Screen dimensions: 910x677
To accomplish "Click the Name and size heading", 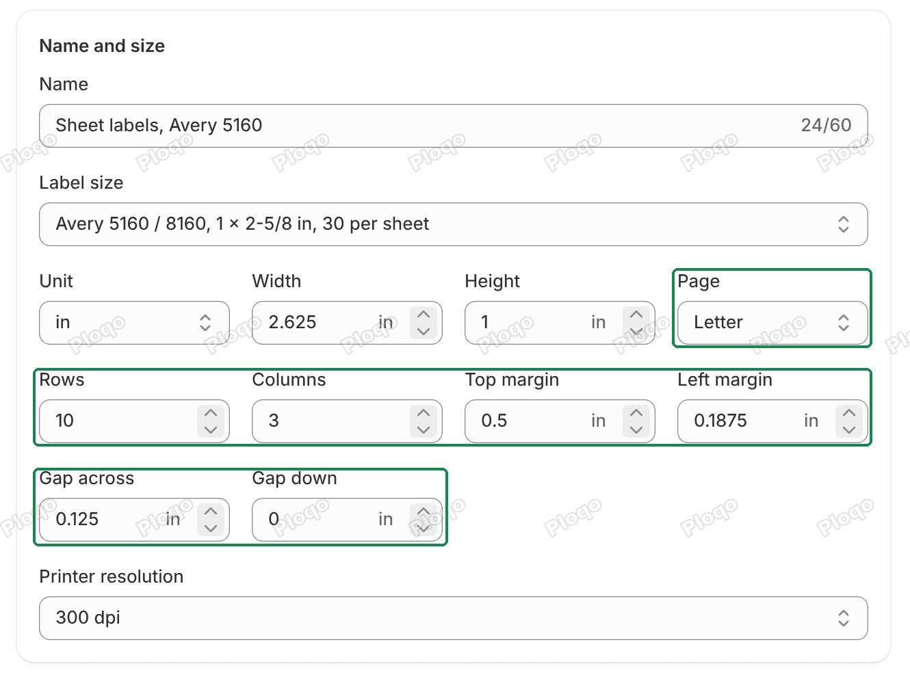I will tap(102, 46).
